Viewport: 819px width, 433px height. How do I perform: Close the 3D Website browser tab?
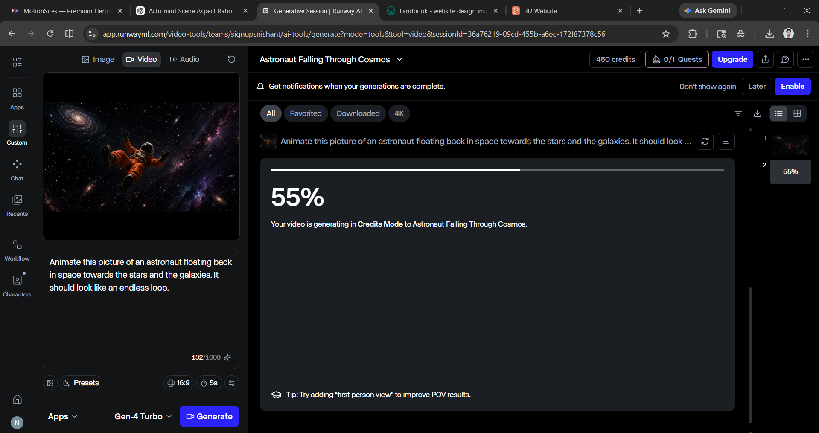(621, 11)
